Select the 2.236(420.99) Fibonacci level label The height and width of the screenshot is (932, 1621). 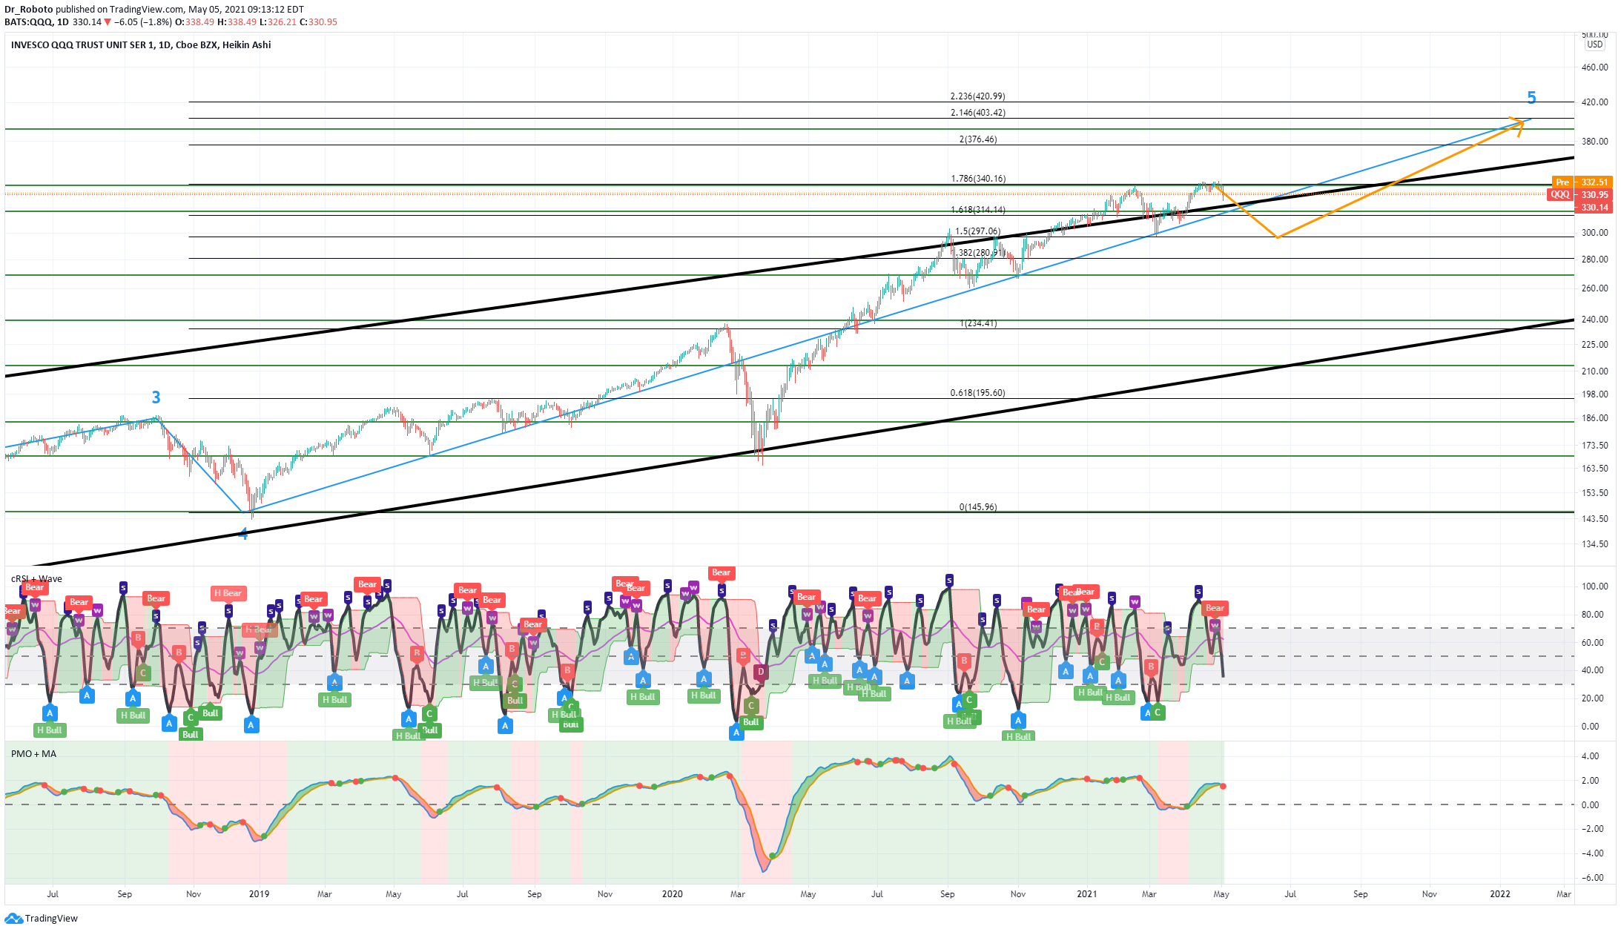(977, 96)
